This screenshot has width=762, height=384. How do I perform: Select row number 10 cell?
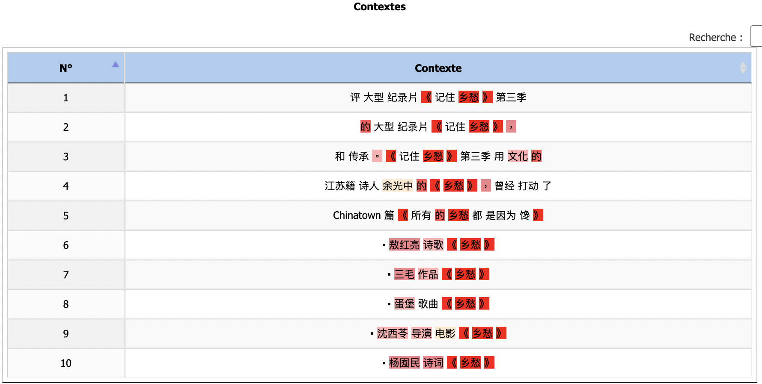click(x=66, y=363)
